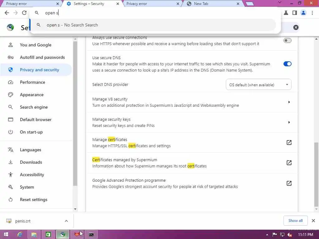Expand Manage V8 security arrow

(x=289, y=102)
